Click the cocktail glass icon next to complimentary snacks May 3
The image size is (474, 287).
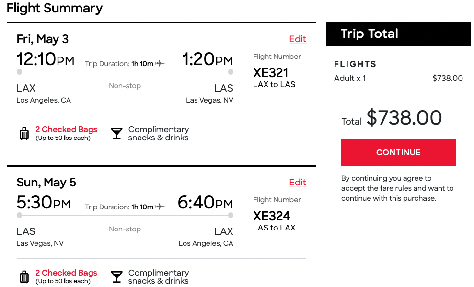click(x=116, y=133)
